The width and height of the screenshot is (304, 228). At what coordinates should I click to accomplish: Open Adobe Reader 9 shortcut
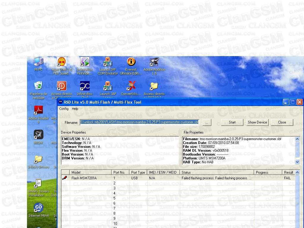point(38,110)
